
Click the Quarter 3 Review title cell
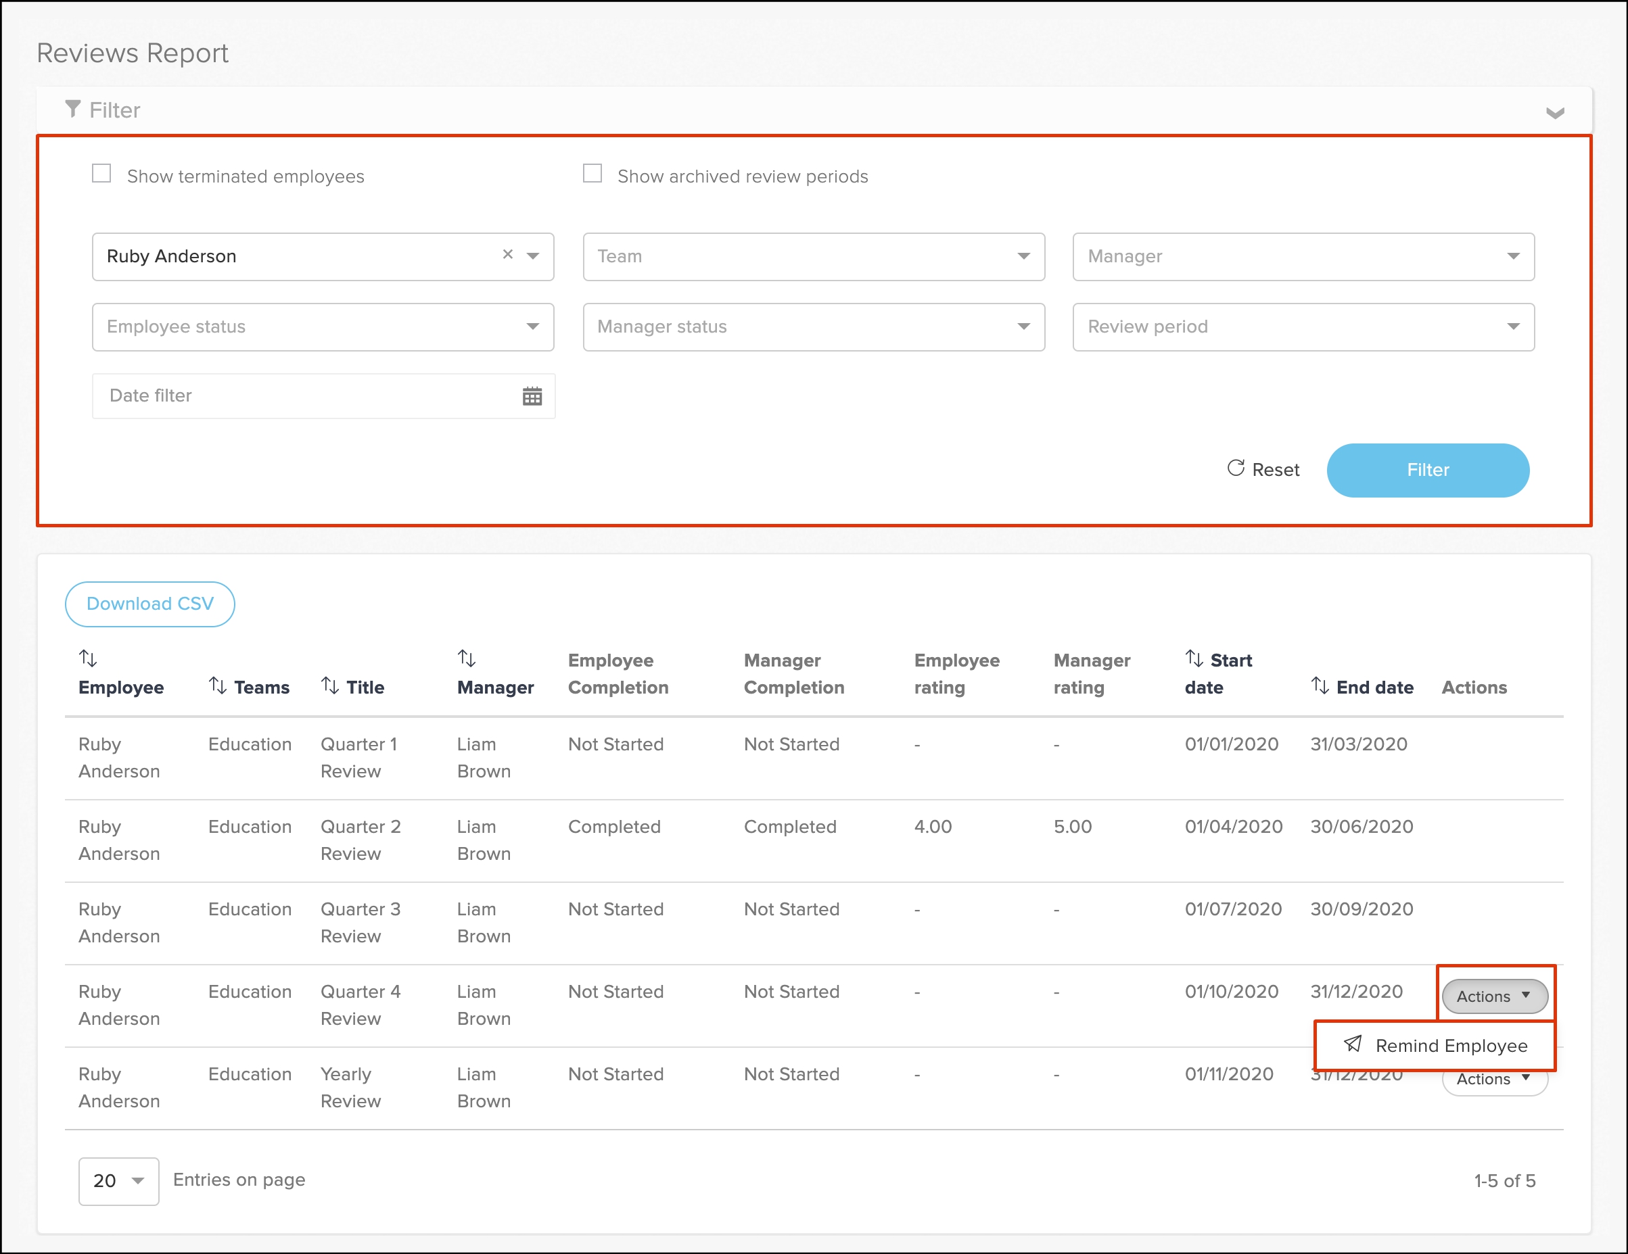361,923
